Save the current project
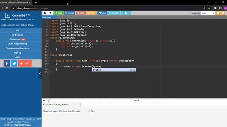This screenshot has width=227, height=127. [x=102, y=13]
